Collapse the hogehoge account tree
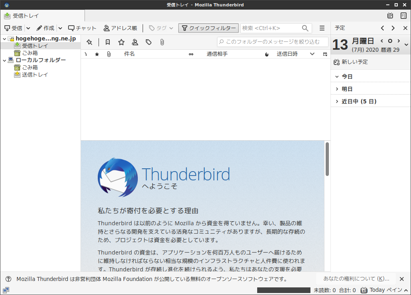This screenshot has height=295, width=411. pyautogui.click(x=4, y=39)
